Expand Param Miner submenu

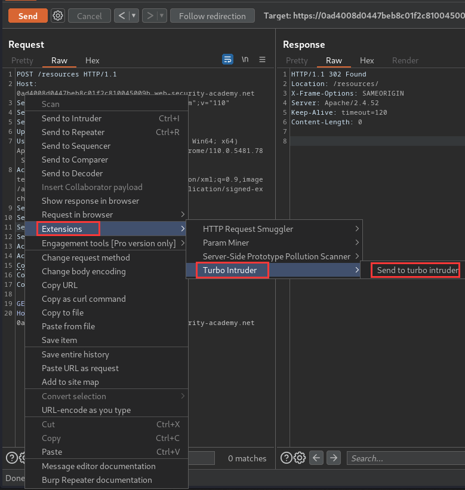(x=274, y=243)
